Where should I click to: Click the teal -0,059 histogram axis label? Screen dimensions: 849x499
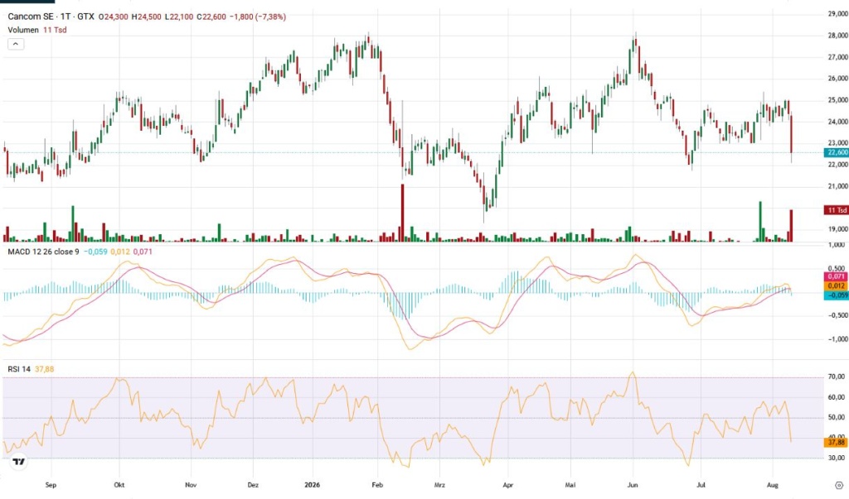click(x=836, y=295)
